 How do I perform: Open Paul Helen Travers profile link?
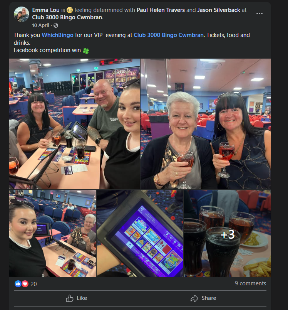coord(161,10)
